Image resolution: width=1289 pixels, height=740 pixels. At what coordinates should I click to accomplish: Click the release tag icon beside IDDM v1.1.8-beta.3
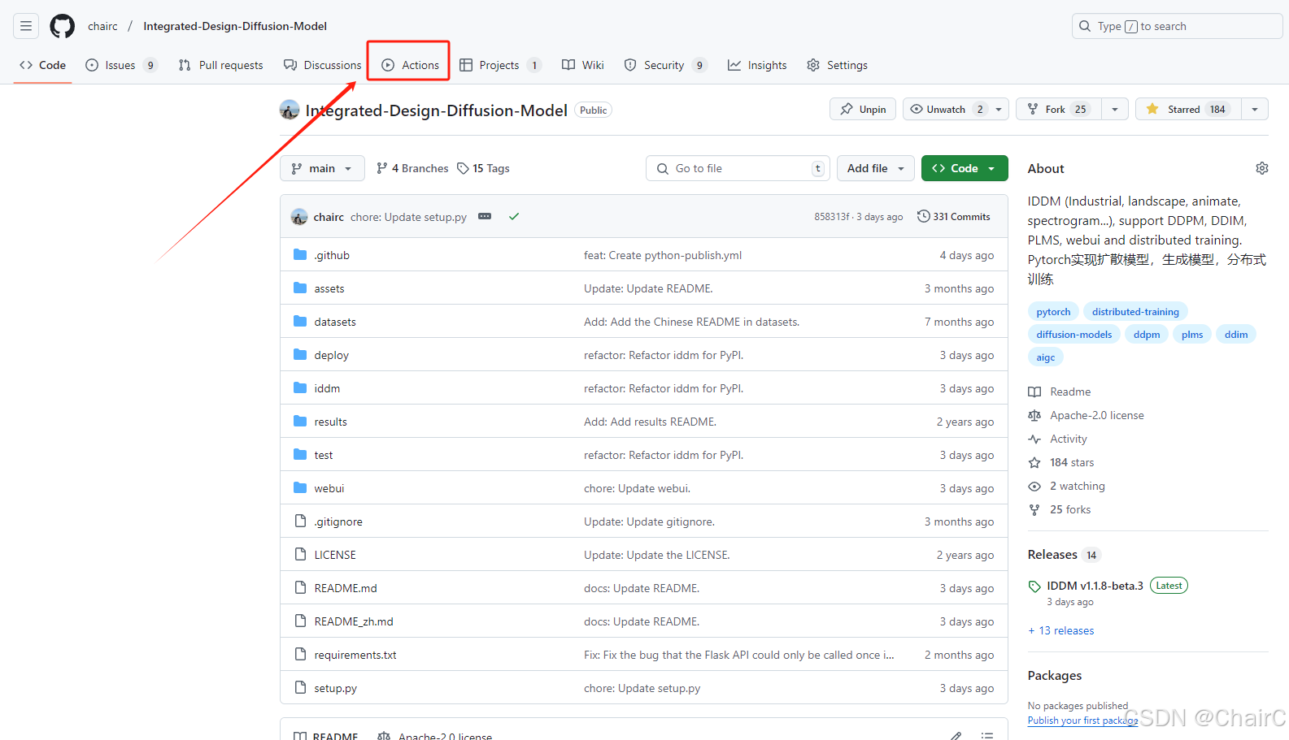pyautogui.click(x=1034, y=586)
